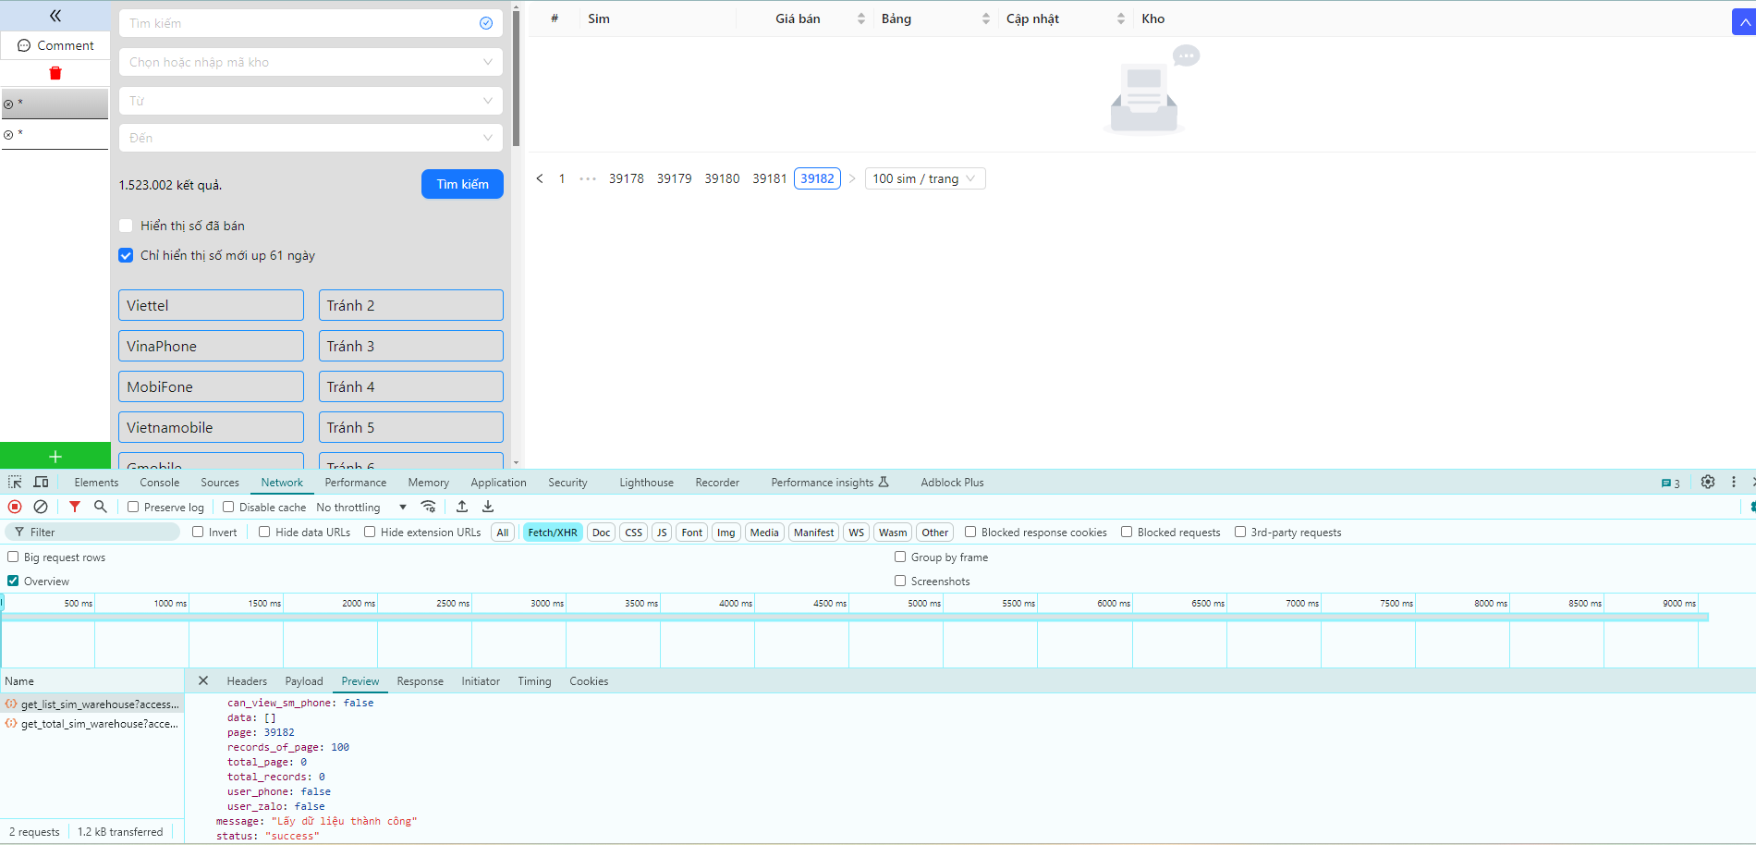This screenshot has width=1756, height=845.
Task: Open 100 sim / trang page size dropdown
Action: point(925,178)
